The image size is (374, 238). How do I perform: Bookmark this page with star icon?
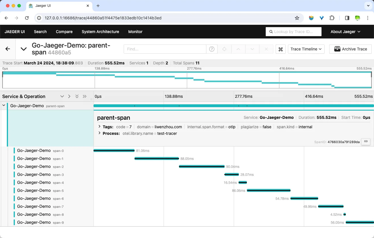(297, 18)
